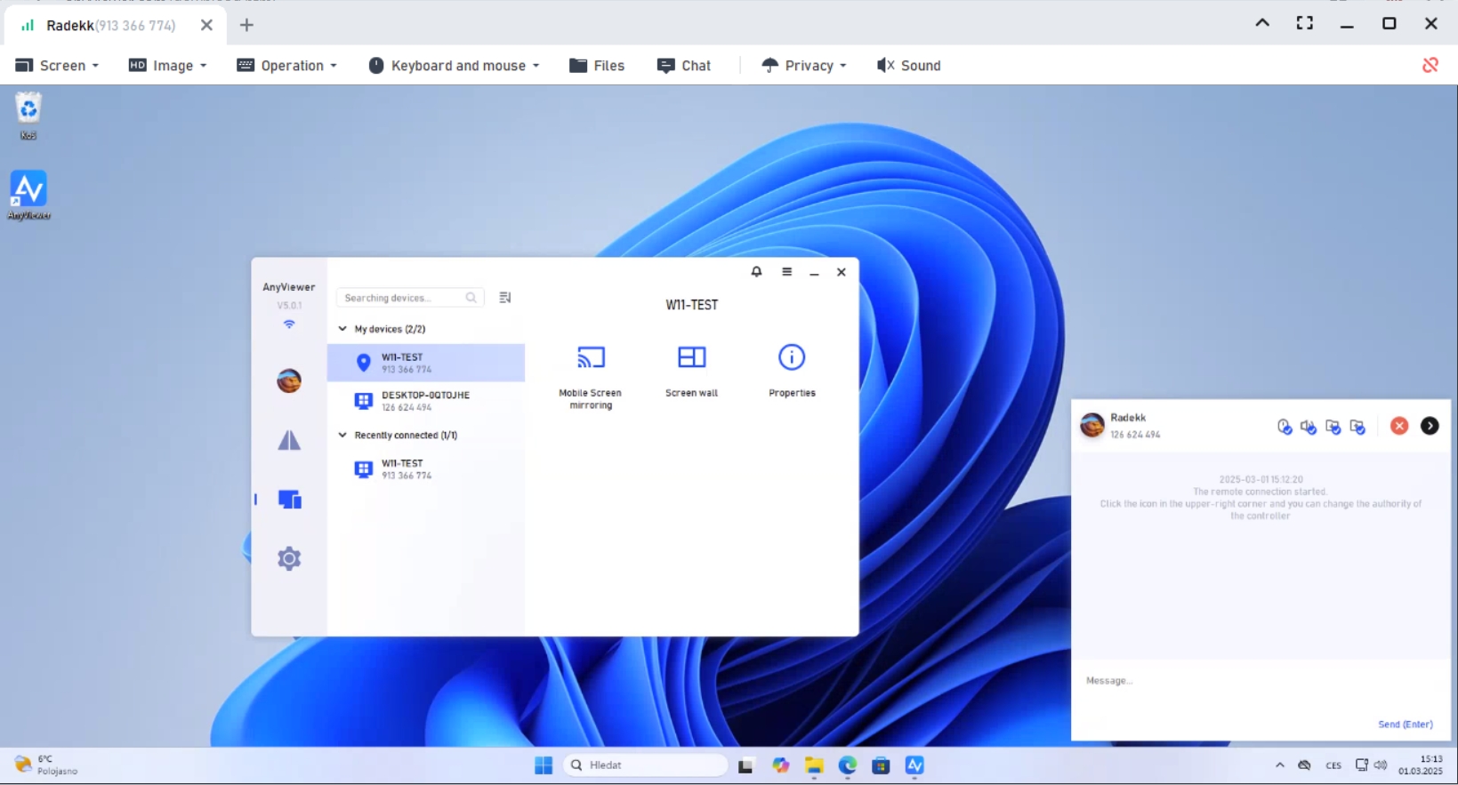Toggle the remote Sound option

[908, 66]
